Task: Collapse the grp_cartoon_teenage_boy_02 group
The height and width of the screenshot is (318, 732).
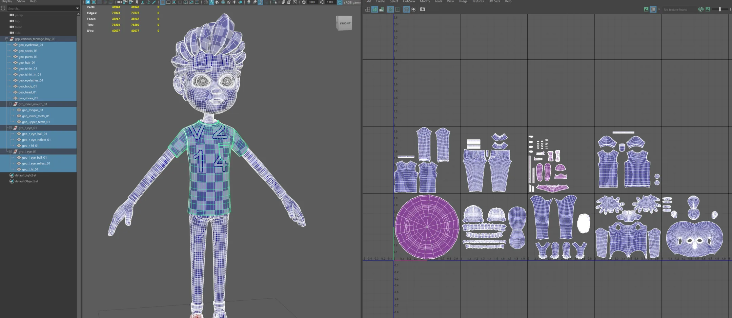Action: click(6, 39)
